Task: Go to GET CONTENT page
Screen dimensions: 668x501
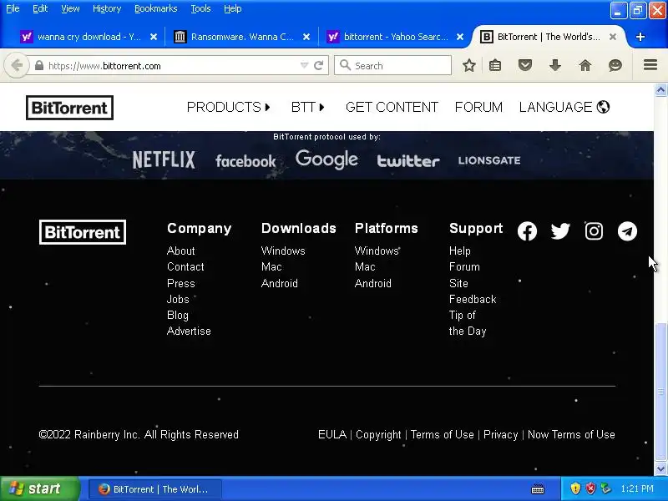Action: [x=392, y=107]
